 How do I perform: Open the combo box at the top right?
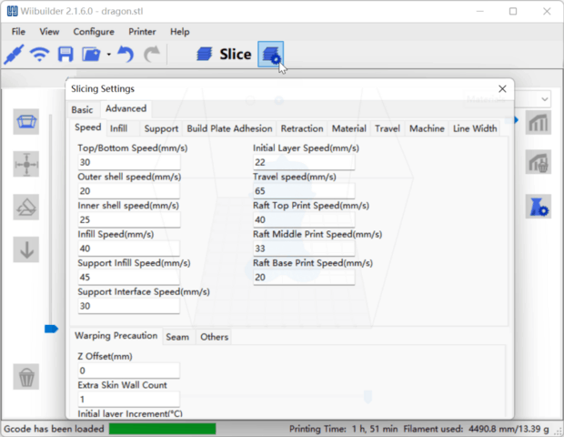click(543, 98)
